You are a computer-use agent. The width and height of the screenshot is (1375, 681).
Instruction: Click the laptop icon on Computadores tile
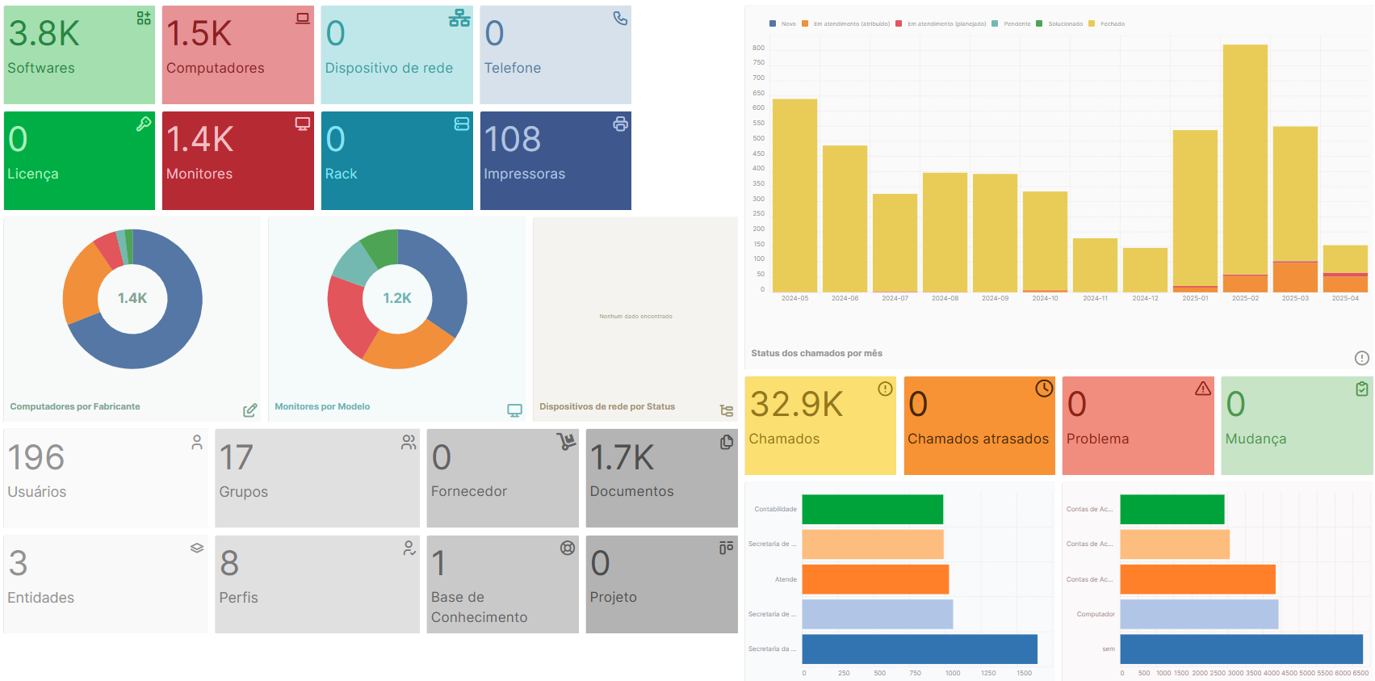click(x=303, y=19)
